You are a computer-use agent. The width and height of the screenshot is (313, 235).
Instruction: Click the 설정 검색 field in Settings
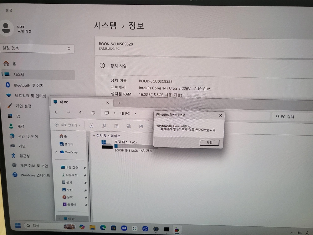[37, 48]
